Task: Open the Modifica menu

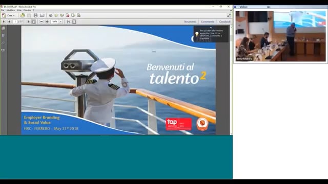Action: (10, 10)
